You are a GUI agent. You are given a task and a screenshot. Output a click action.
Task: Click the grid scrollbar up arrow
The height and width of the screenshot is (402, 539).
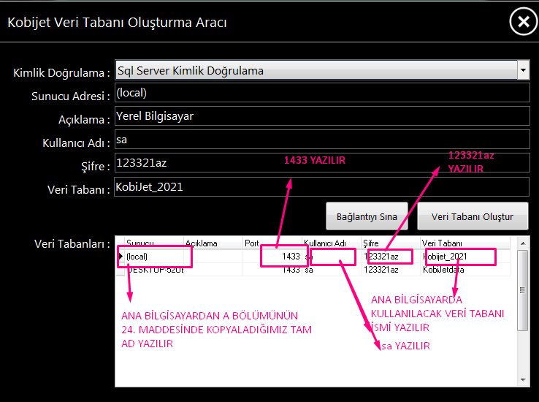[x=523, y=243]
